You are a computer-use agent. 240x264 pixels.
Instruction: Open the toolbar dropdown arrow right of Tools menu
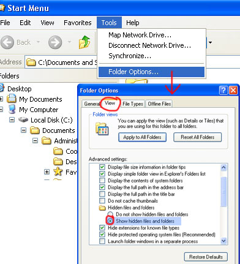pyautogui.click(x=210, y=42)
